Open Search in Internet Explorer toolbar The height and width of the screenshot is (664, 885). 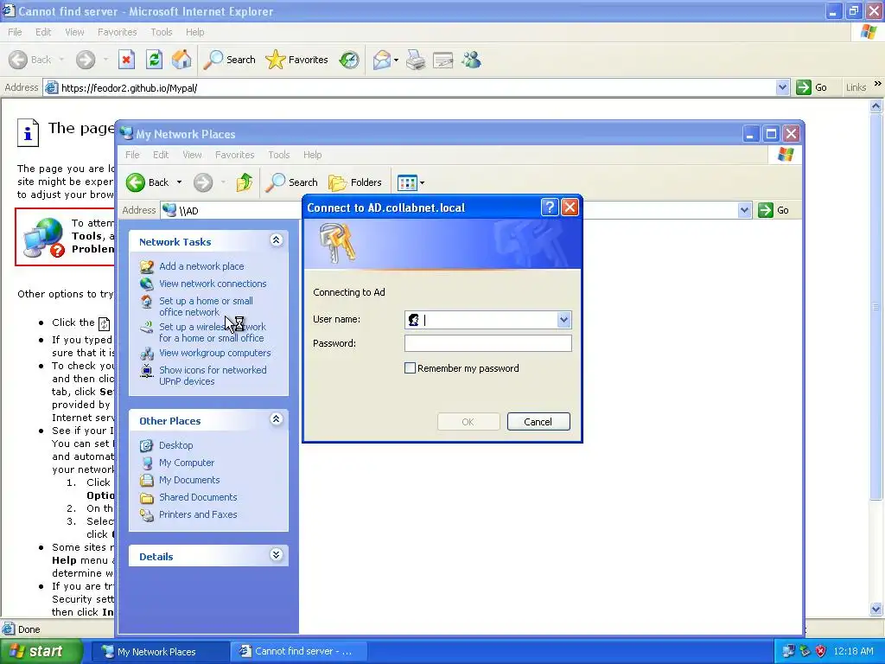[229, 60]
